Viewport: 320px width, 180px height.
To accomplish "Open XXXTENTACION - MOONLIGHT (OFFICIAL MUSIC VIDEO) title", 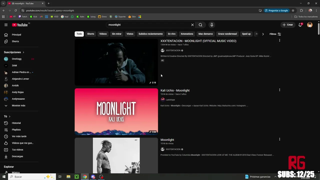I will click(x=198, y=41).
